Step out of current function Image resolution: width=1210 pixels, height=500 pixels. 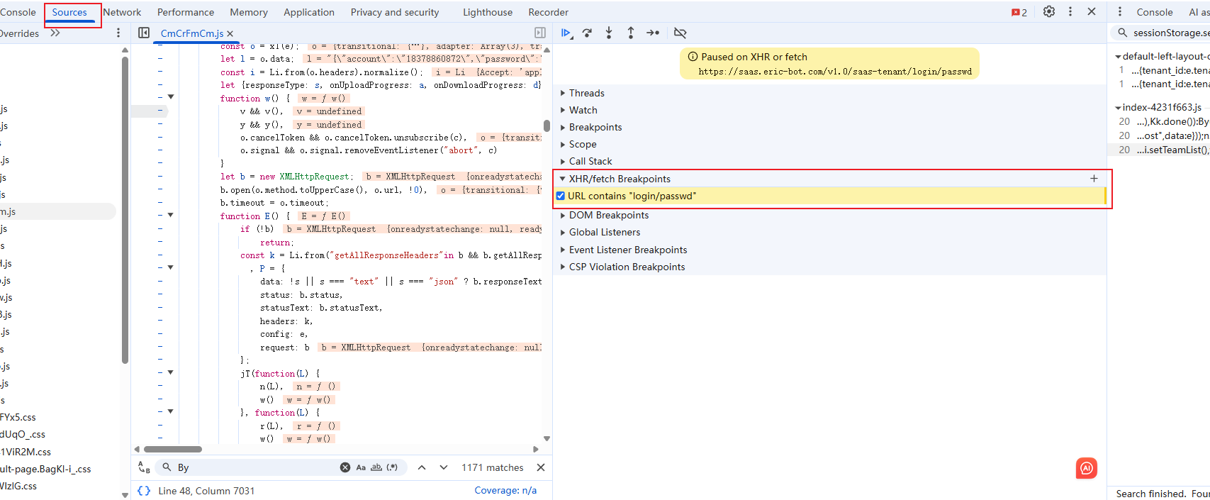tap(631, 33)
